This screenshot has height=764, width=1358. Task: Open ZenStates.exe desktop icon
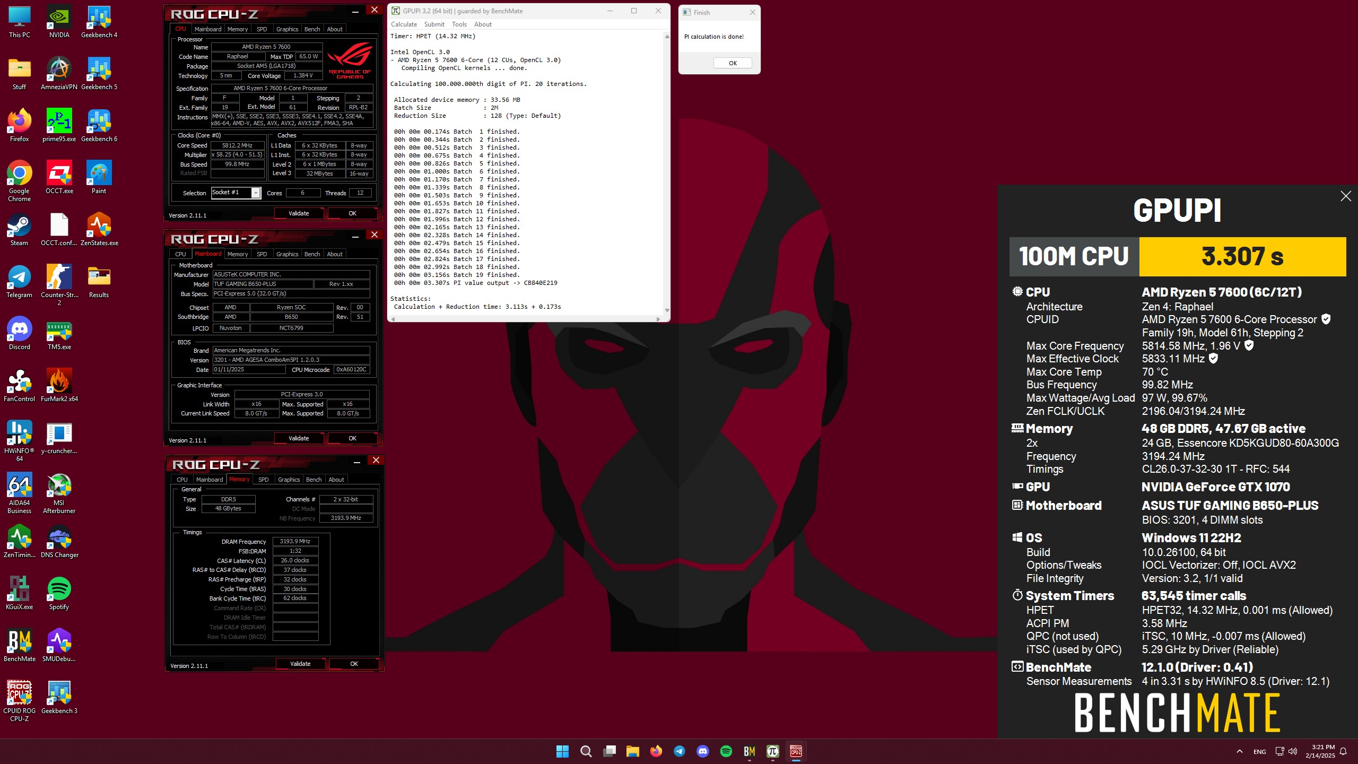(x=99, y=230)
